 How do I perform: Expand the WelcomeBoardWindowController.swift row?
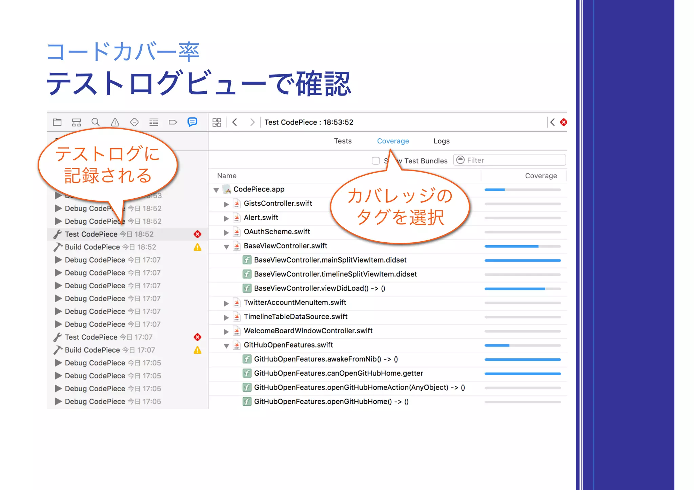click(x=226, y=332)
